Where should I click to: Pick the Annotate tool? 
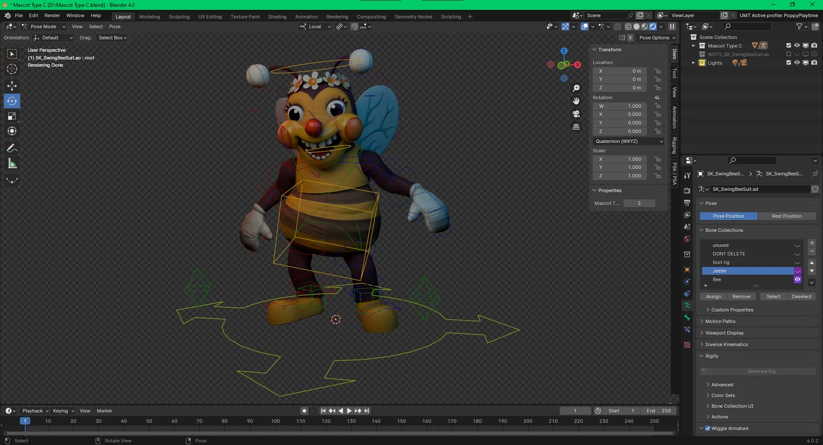coord(12,148)
